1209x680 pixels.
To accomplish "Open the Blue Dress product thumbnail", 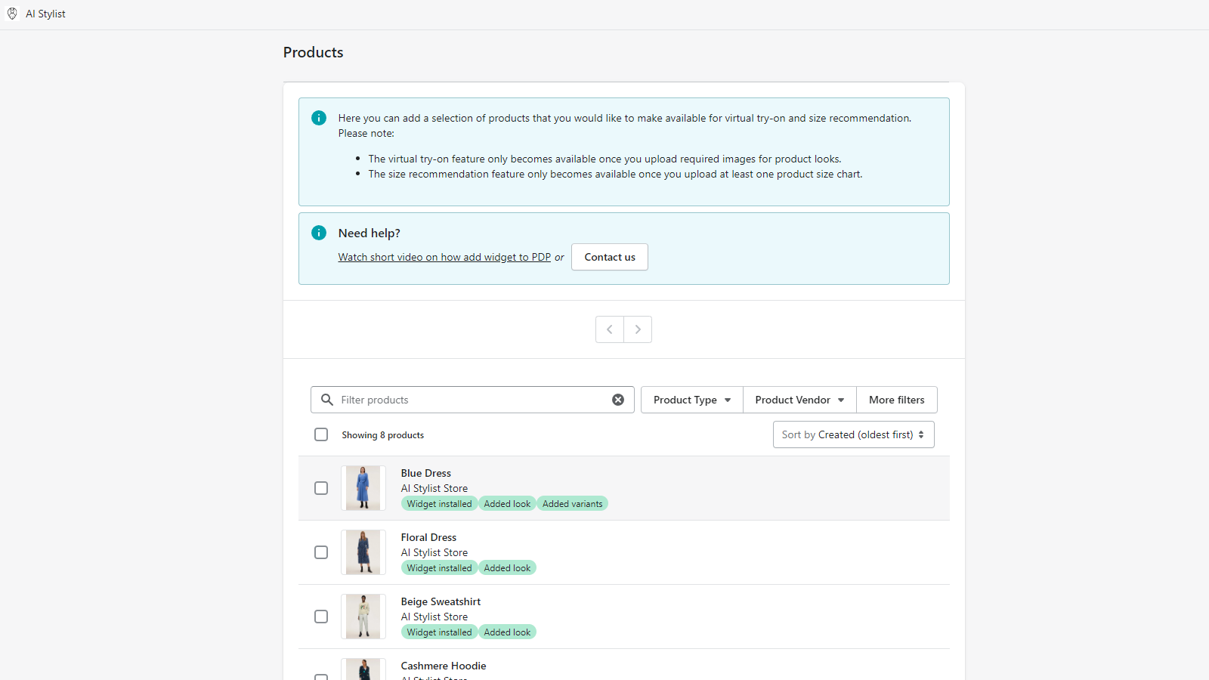I will (363, 488).
